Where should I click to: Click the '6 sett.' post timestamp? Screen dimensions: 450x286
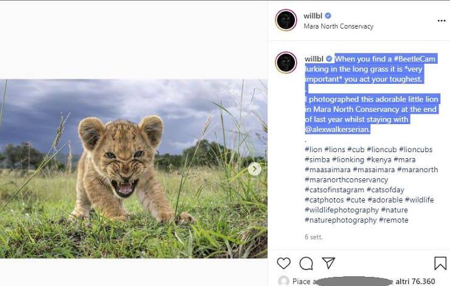coord(314,236)
